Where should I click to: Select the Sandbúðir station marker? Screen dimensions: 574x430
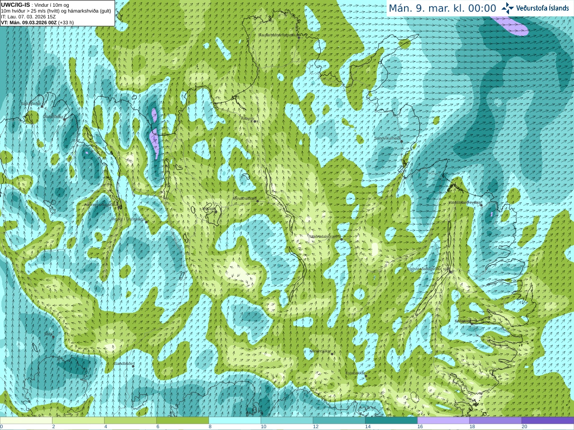coord(133,366)
